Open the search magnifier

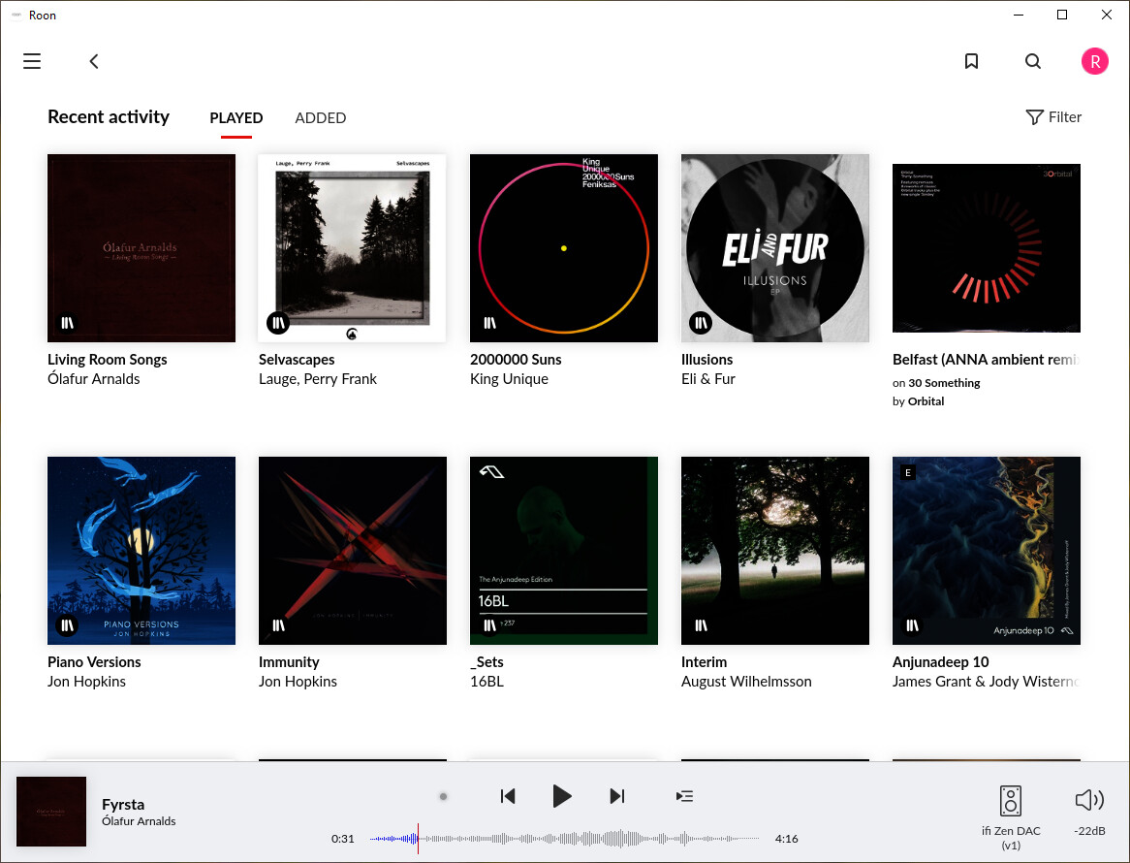pos(1033,61)
